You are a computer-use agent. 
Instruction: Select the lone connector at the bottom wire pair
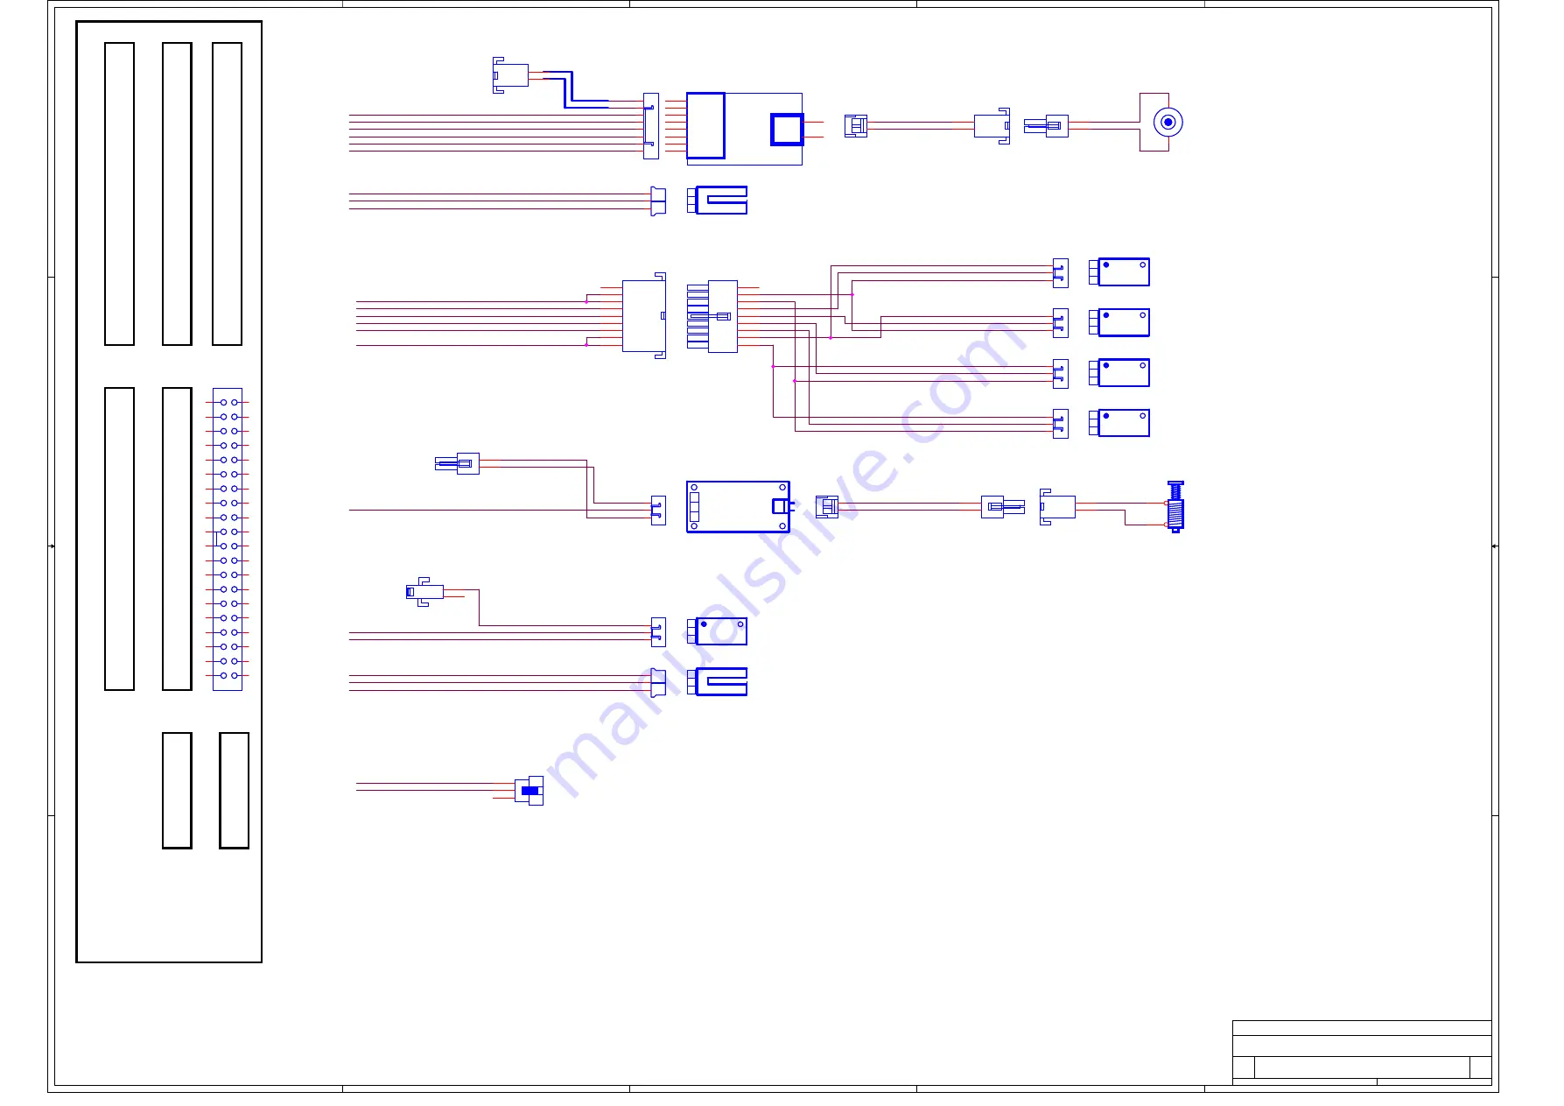[530, 791]
